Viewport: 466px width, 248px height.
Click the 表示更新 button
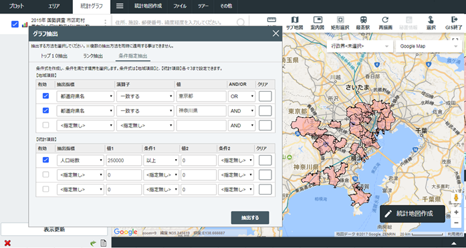coord(54,229)
